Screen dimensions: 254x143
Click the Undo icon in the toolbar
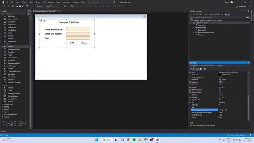tap(27, 6)
